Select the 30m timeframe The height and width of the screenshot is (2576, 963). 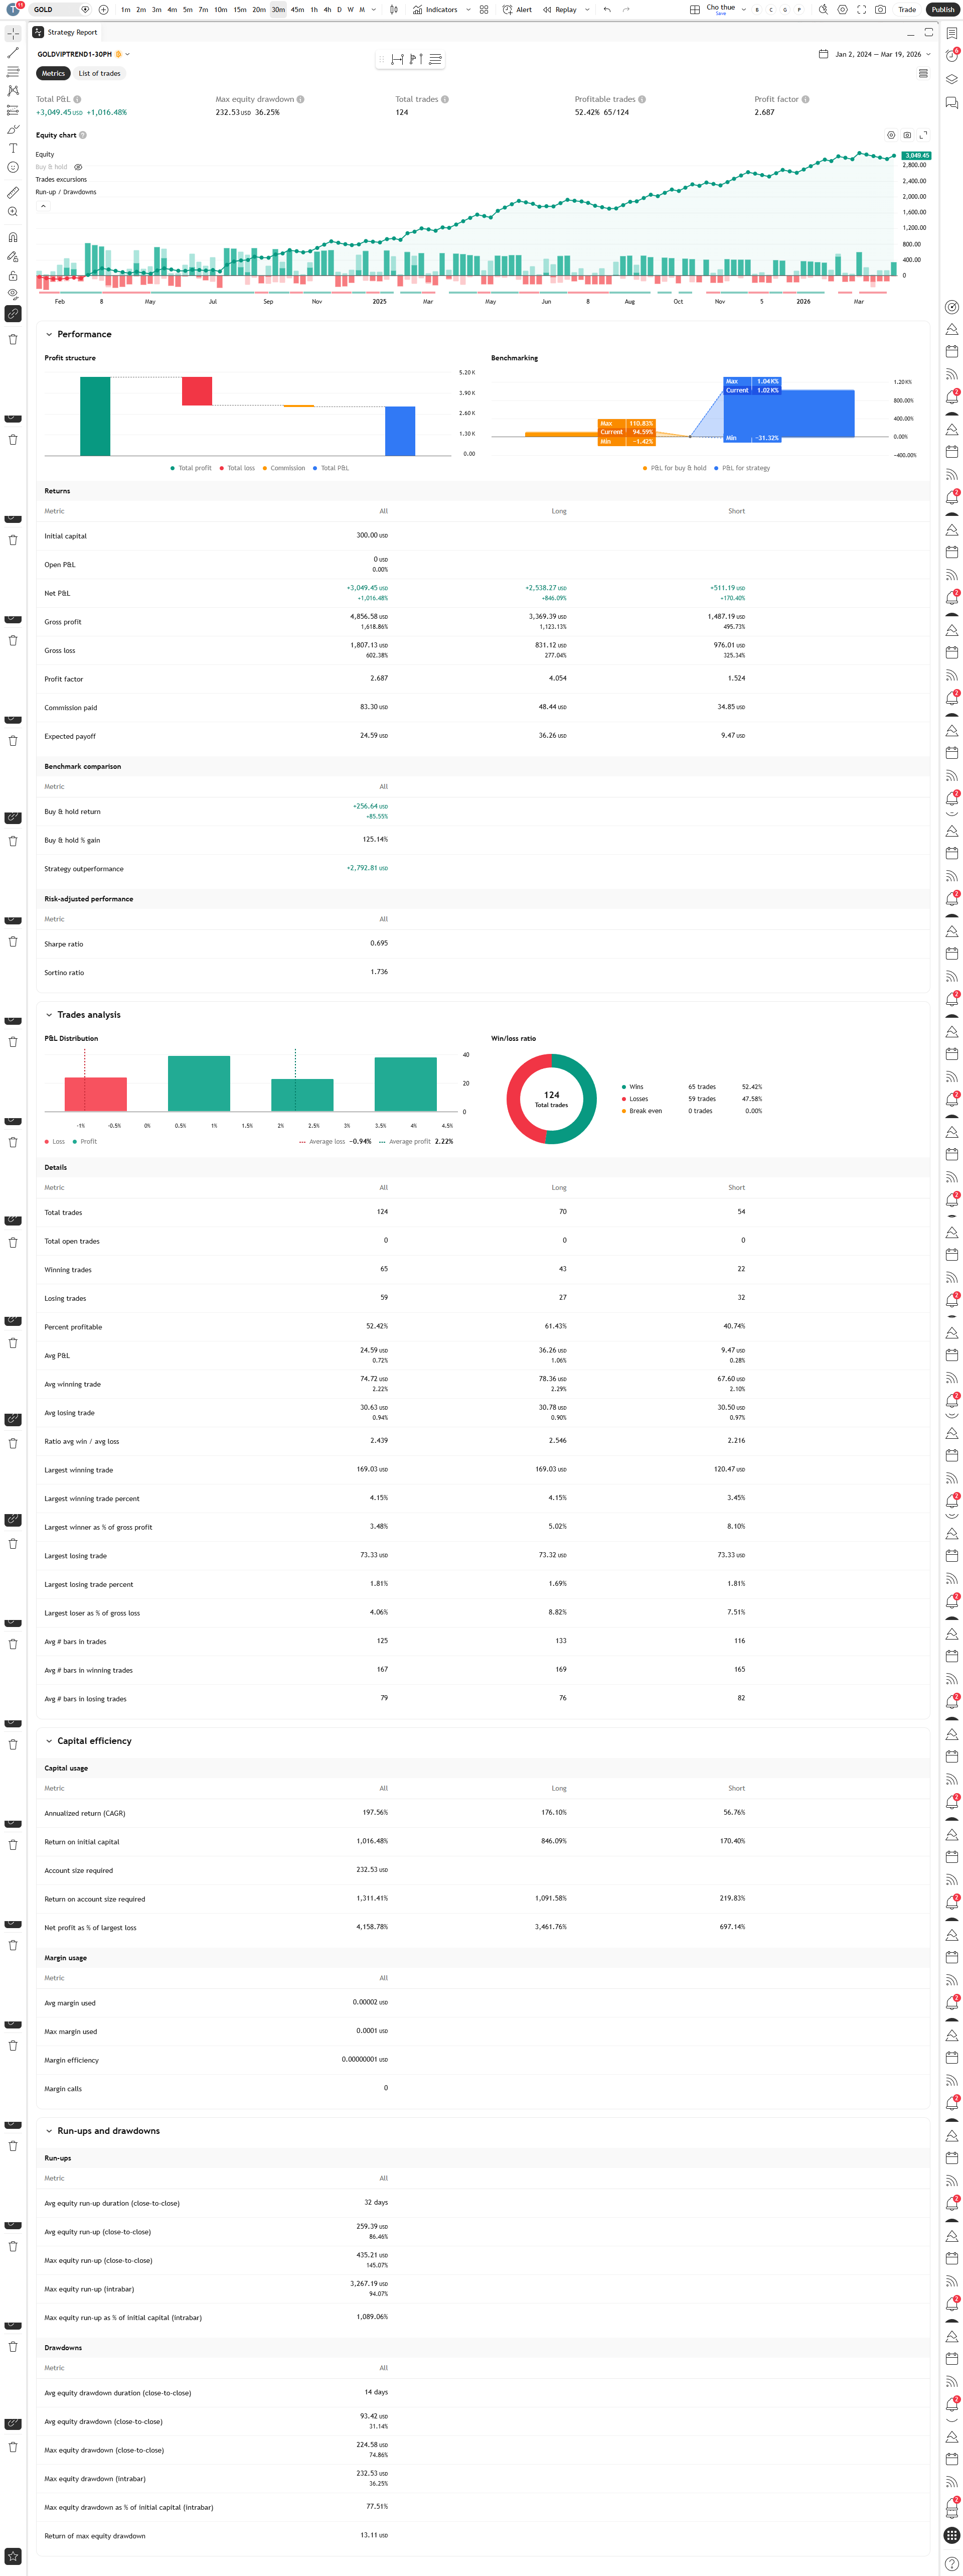tap(278, 10)
